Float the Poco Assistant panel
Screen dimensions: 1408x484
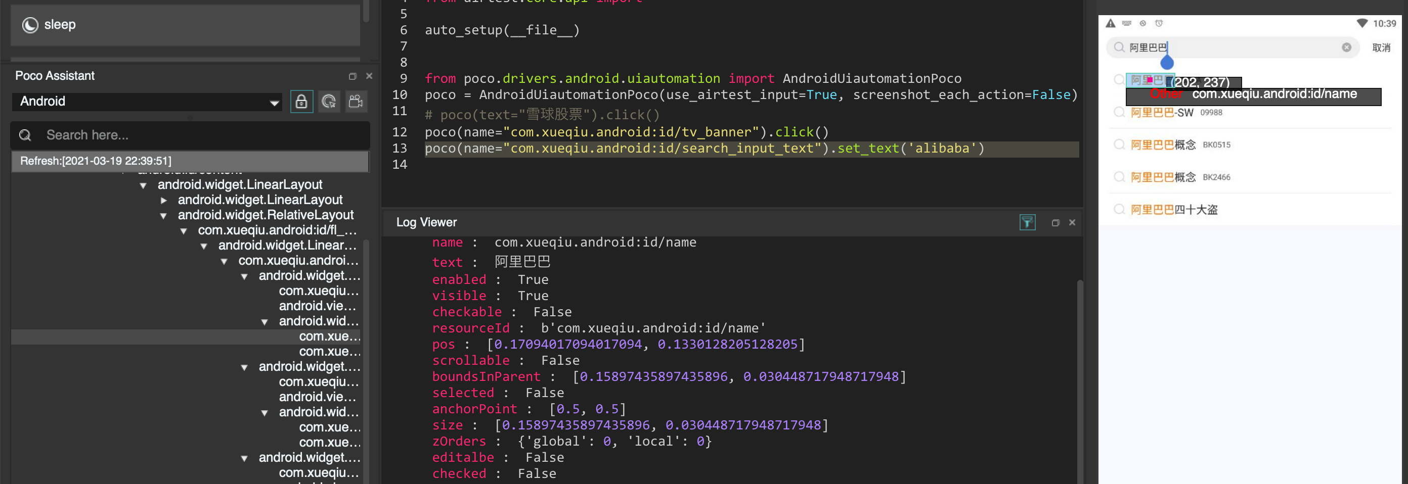click(353, 76)
